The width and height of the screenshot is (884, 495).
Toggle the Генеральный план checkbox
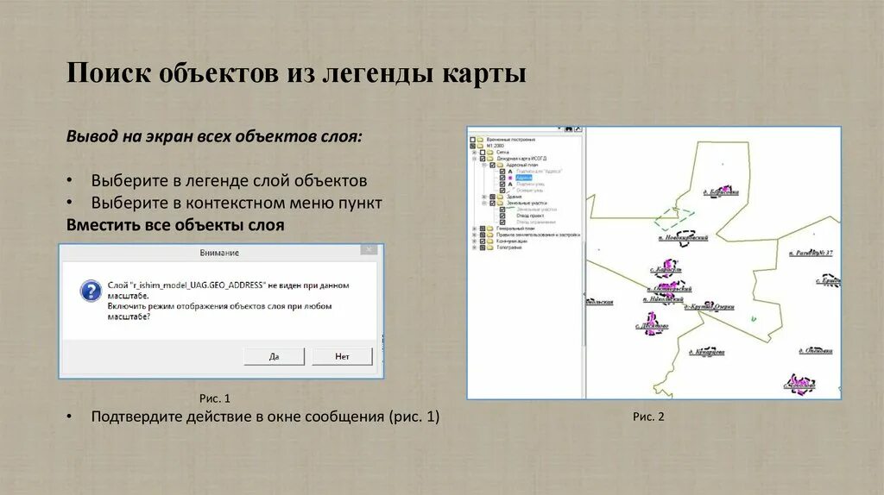(483, 228)
